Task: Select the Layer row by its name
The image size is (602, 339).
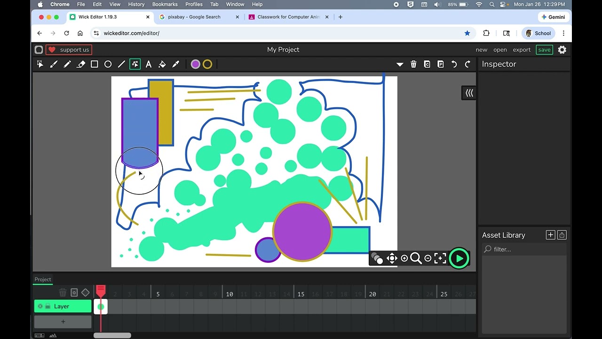Action: [x=62, y=306]
